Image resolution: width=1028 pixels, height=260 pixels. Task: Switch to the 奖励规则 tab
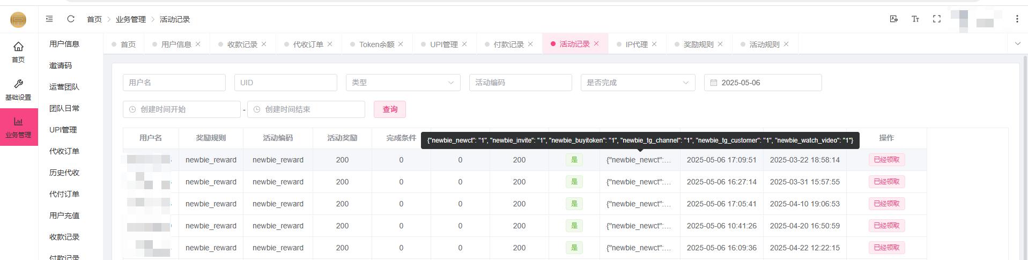[x=698, y=44]
